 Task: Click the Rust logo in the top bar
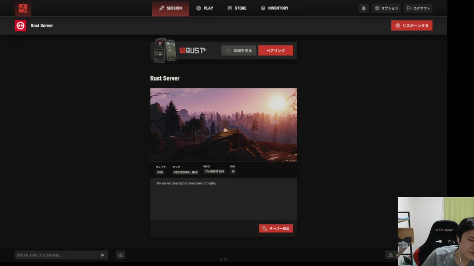tap(23, 8)
